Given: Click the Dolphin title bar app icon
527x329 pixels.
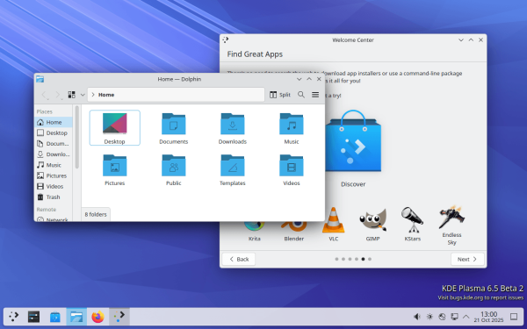Looking at the screenshot, I should pos(40,79).
